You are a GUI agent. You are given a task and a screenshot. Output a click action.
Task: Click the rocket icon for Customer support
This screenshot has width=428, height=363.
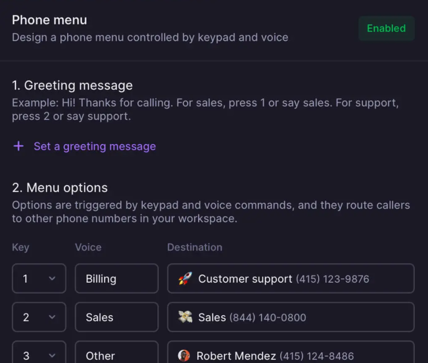coord(185,278)
